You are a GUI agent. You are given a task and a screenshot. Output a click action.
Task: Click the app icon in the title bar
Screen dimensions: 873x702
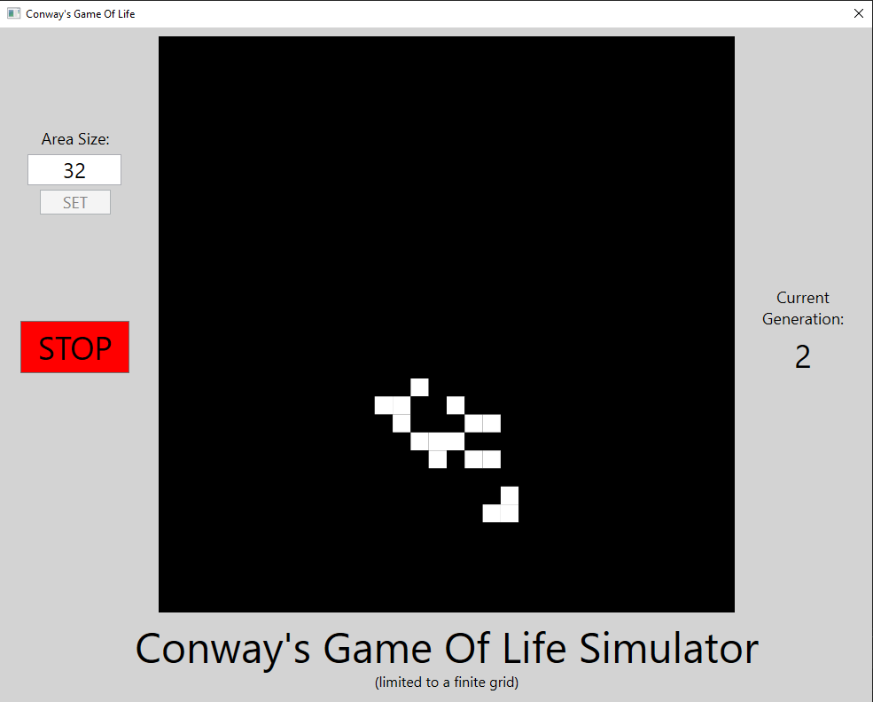click(13, 14)
